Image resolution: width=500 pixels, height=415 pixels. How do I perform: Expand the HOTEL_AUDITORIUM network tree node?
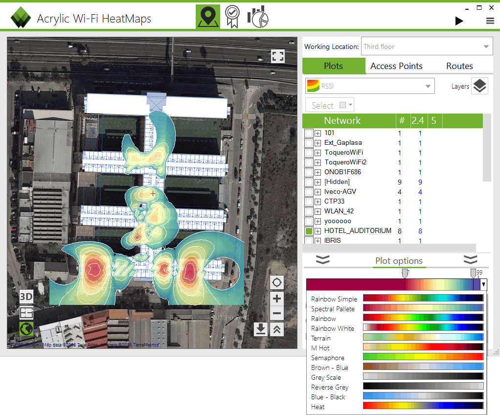[318, 231]
